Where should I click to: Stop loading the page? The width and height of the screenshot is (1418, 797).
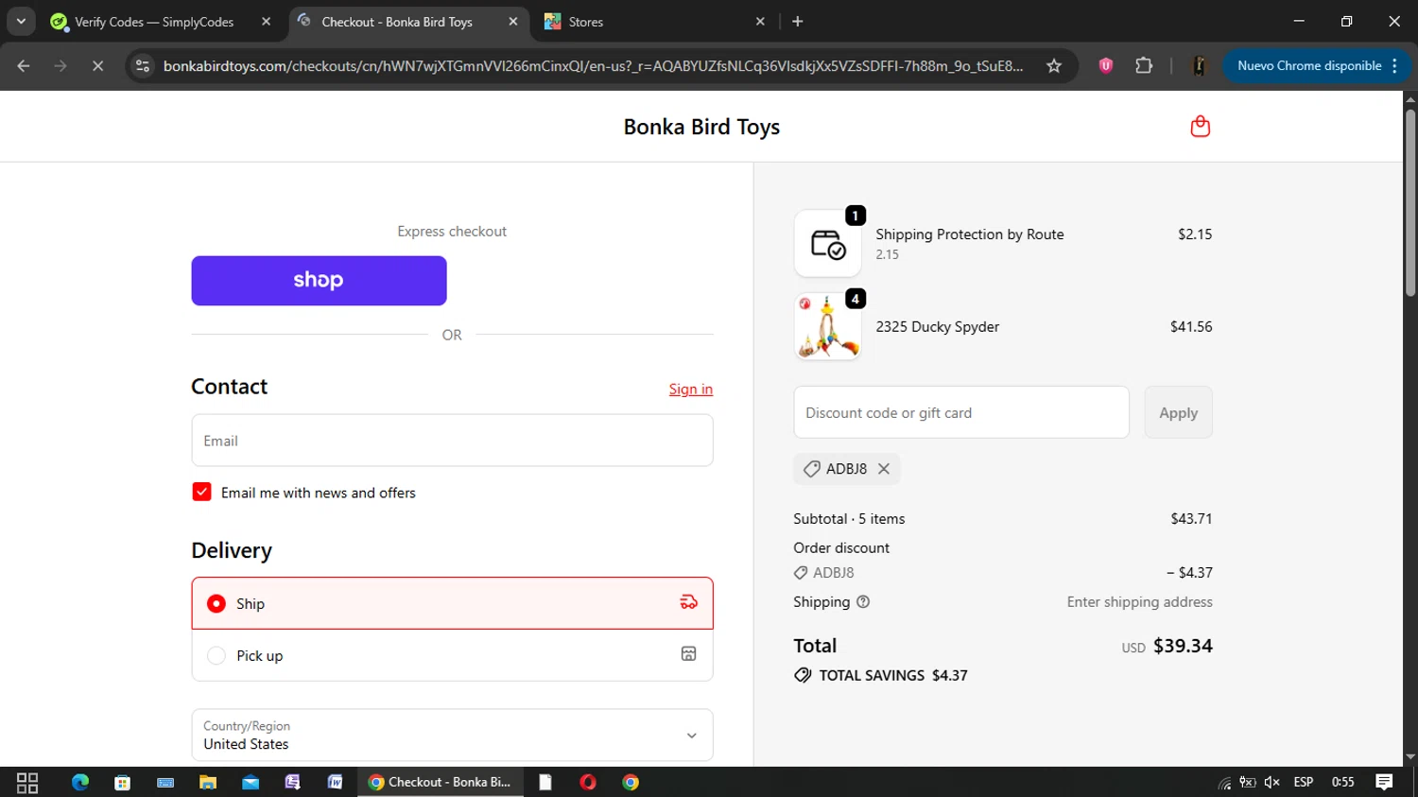97,66
